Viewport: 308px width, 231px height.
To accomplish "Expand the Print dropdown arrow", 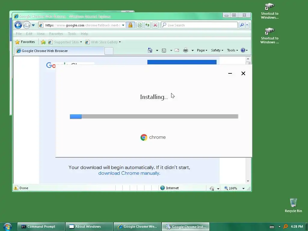I will [x=192, y=51].
